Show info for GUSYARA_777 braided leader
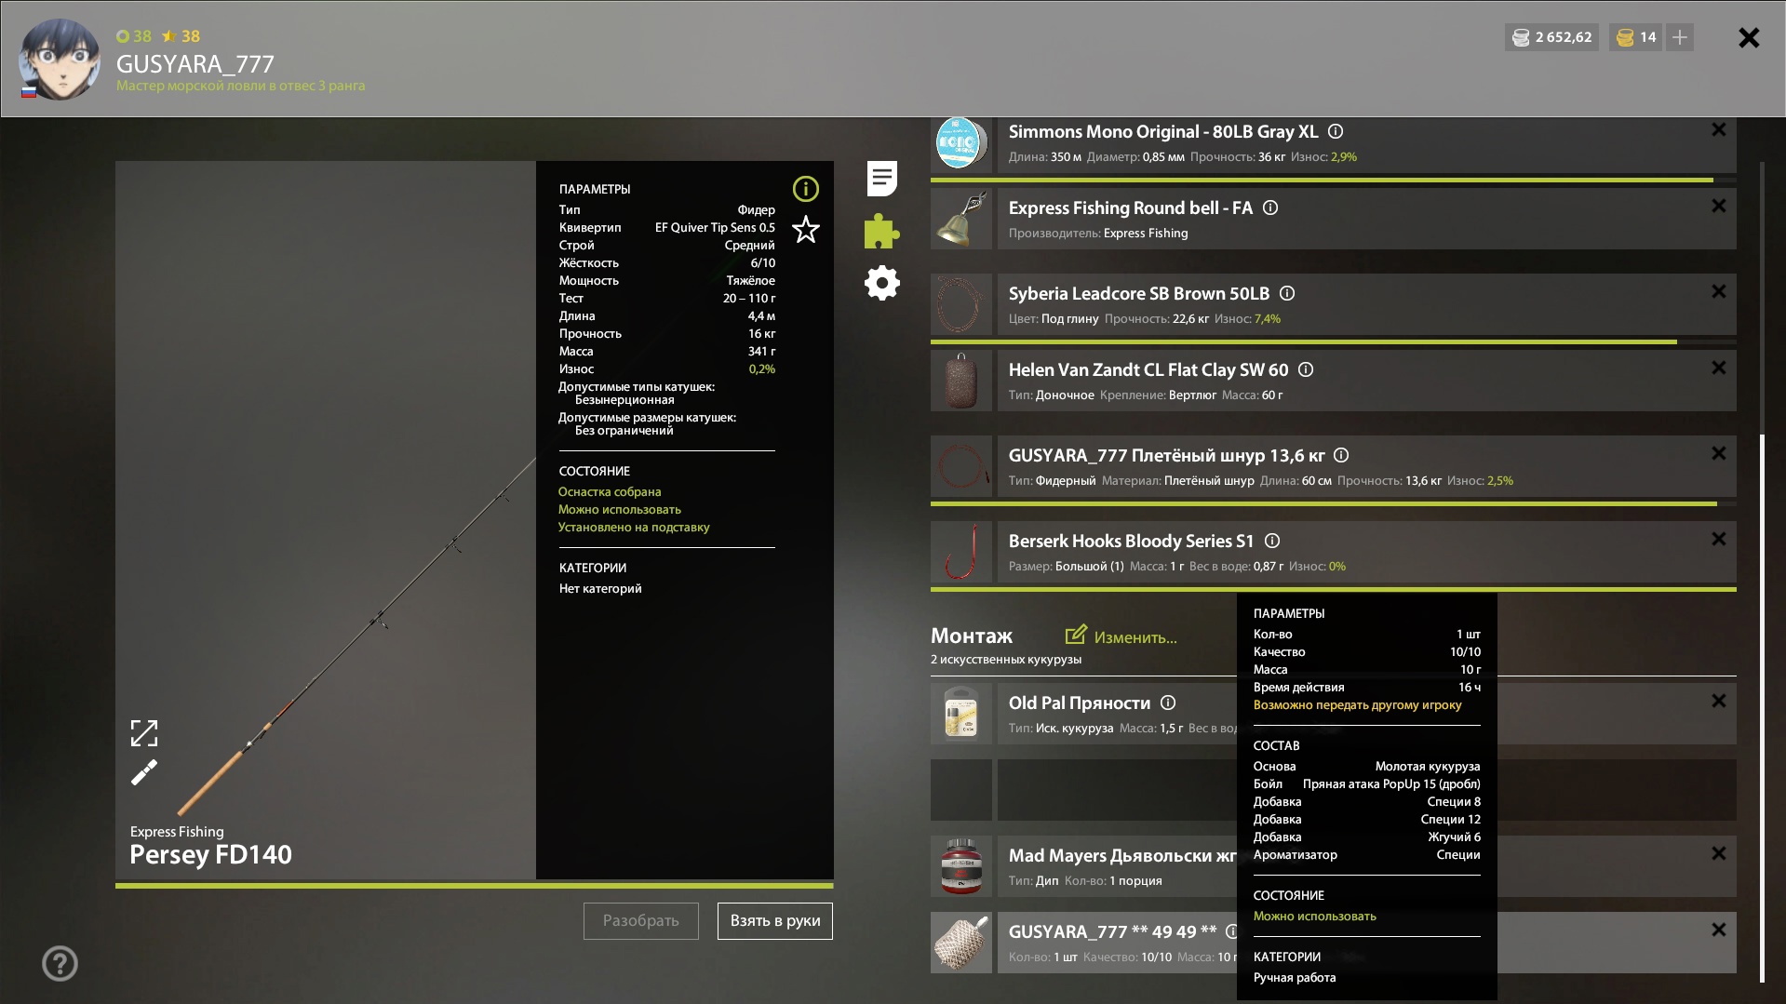This screenshot has height=1004, width=1786. (1341, 456)
